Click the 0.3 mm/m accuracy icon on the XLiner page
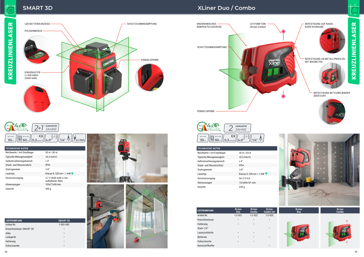Viewport: 364px width, 257px height. (x=229, y=138)
